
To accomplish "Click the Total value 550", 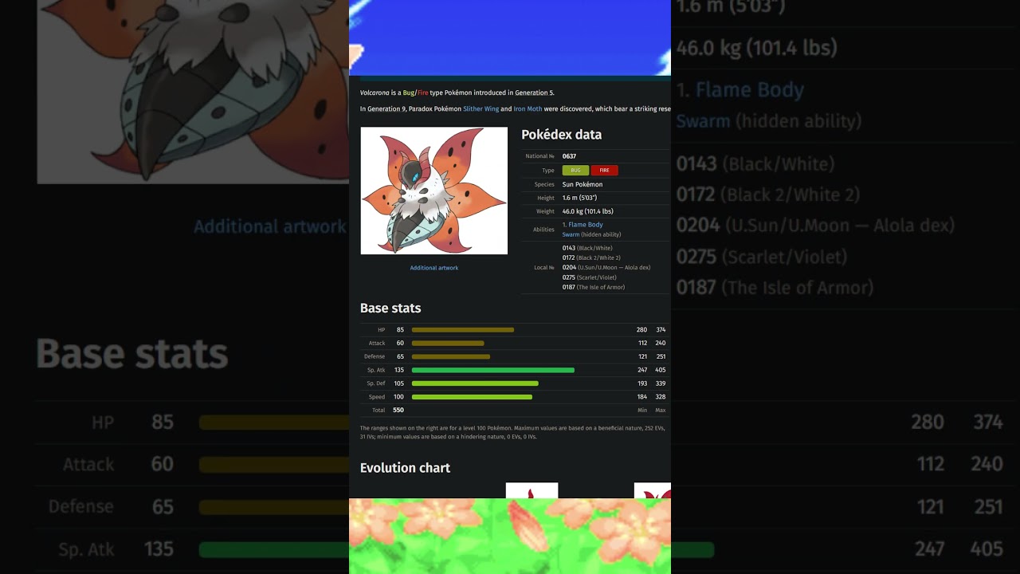I will click(x=398, y=410).
